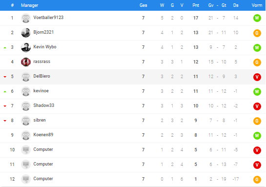Click the orange G form badge for Bjorn2321

[x=257, y=33]
